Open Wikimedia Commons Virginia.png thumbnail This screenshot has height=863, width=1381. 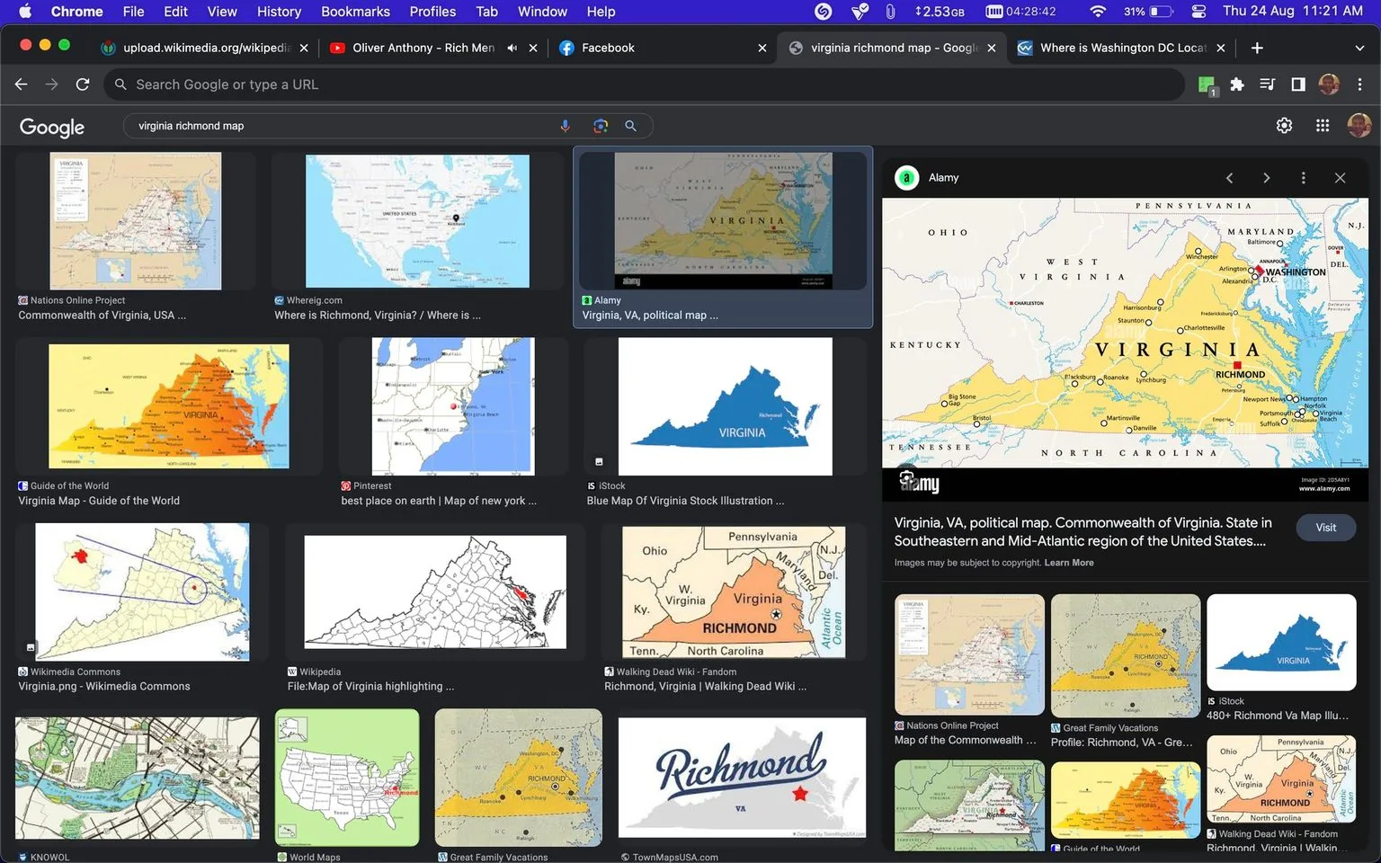[142, 592]
